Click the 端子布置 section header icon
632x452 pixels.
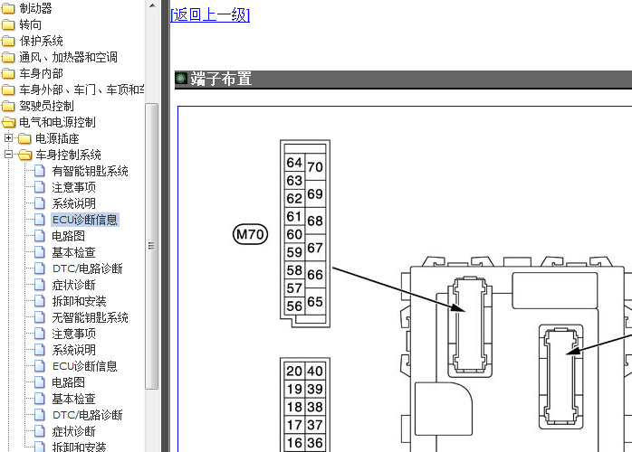(x=181, y=78)
